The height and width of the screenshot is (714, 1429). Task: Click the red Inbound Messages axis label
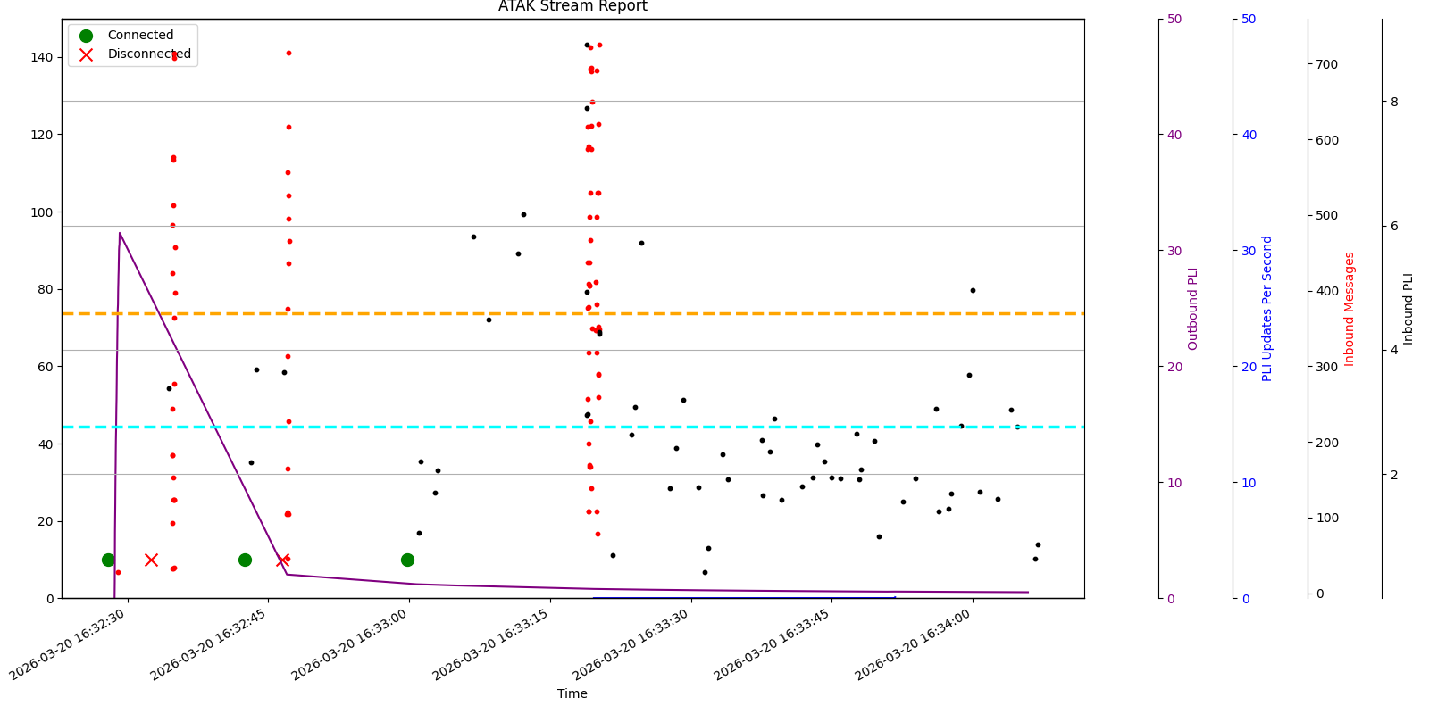point(1349,308)
